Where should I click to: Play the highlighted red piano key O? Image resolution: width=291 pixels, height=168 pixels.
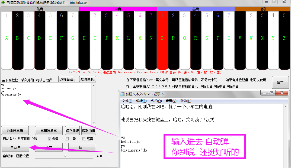pos(162,40)
